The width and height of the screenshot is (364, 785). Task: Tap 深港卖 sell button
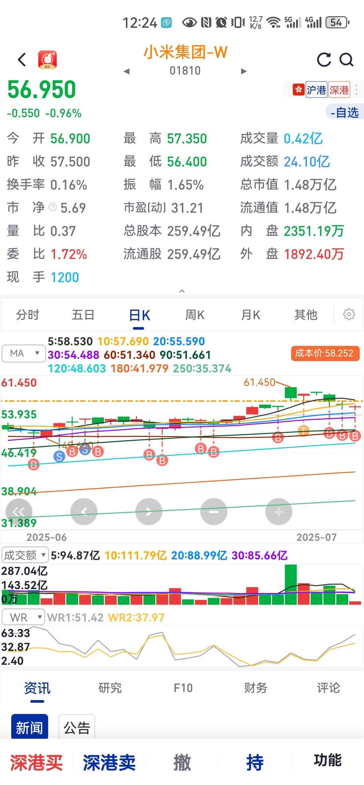(109, 763)
